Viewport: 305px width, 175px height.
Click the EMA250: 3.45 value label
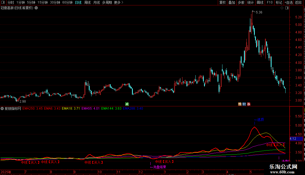32,108
